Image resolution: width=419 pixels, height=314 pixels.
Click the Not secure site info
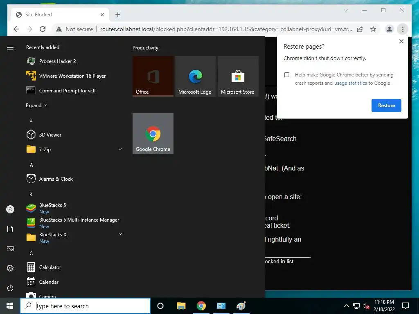tap(74, 29)
